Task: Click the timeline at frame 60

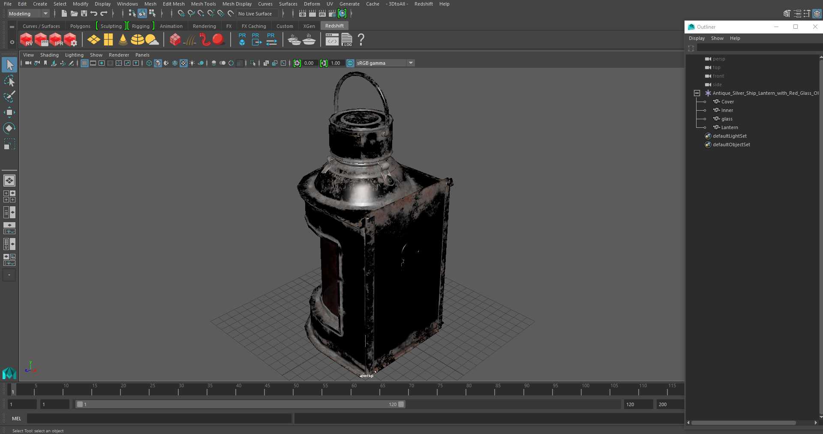Action: [x=354, y=389]
